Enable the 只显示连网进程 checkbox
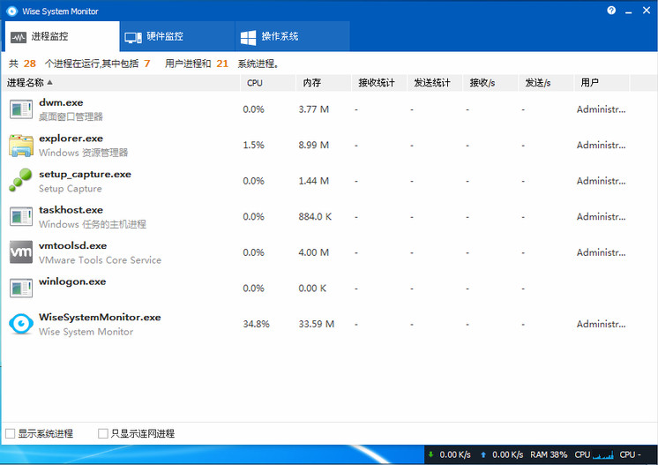The image size is (658, 465). (x=103, y=433)
